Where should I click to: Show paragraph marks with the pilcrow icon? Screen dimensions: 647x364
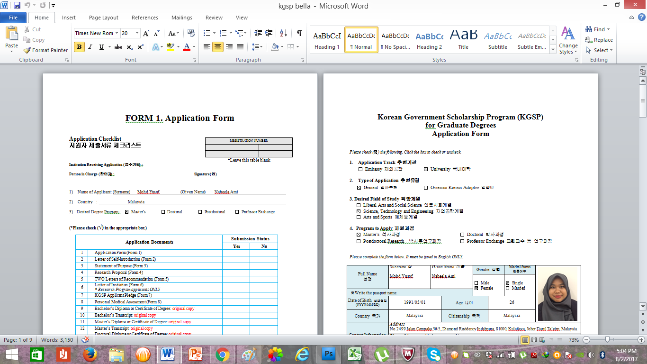(299, 33)
